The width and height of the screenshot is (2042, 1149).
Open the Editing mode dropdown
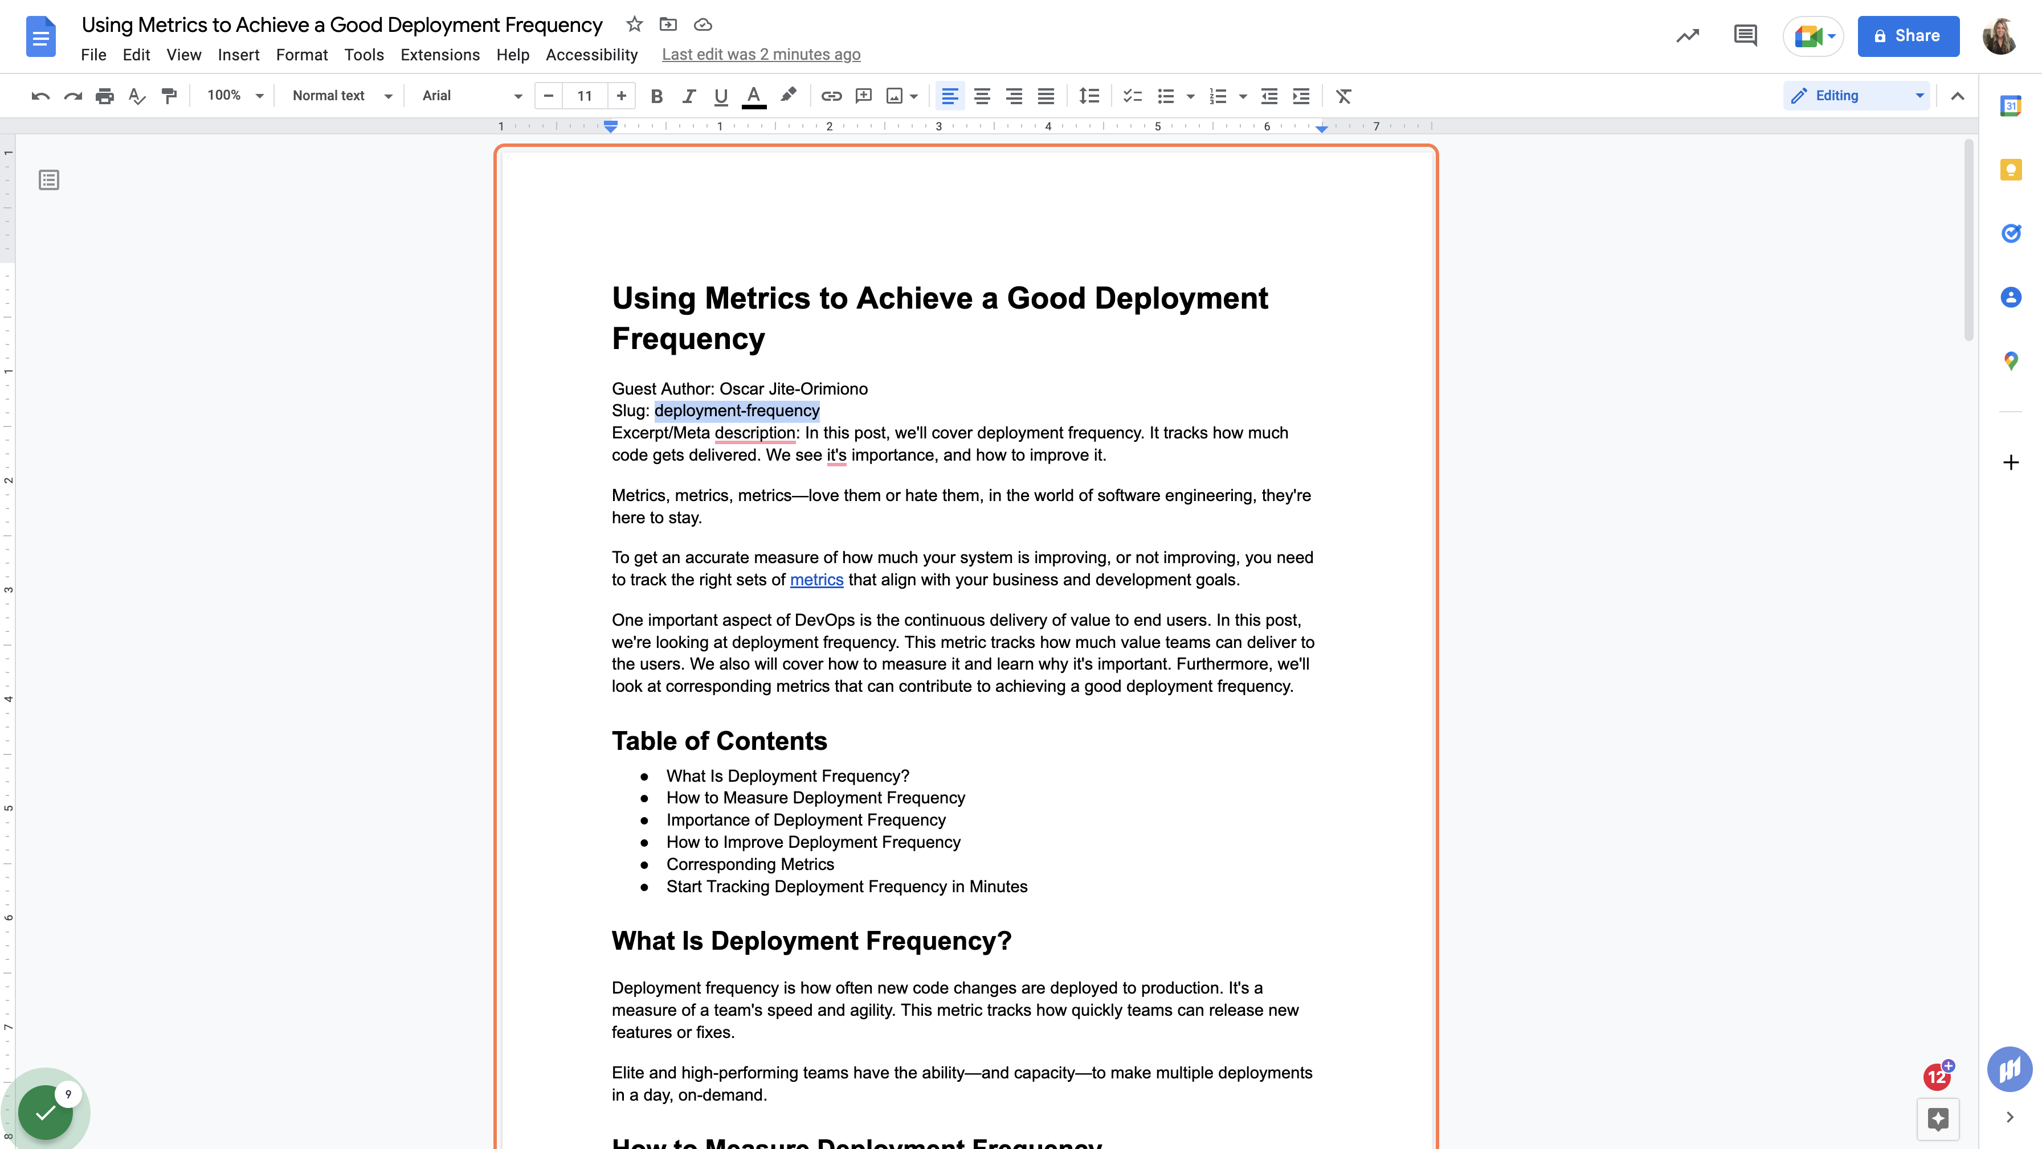coord(1856,96)
